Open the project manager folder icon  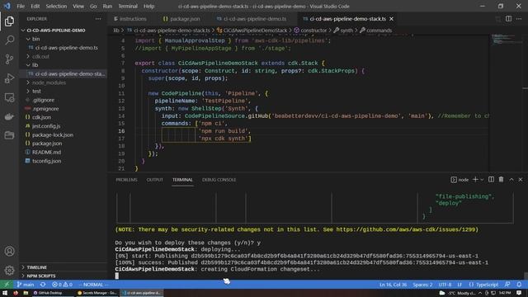point(9,135)
